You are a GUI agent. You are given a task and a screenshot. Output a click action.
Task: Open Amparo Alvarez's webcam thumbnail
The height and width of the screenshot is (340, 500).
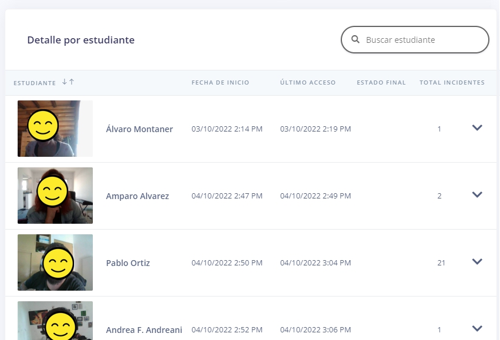click(55, 196)
